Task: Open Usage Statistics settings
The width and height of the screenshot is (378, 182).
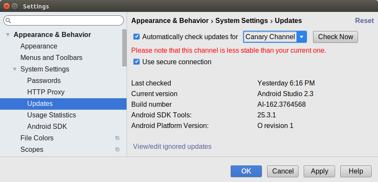Action: coord(51,115)
